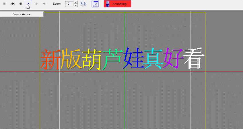This screenshot has width=243, height=129.
Task: Step back one frame
Action: (21, 3)
